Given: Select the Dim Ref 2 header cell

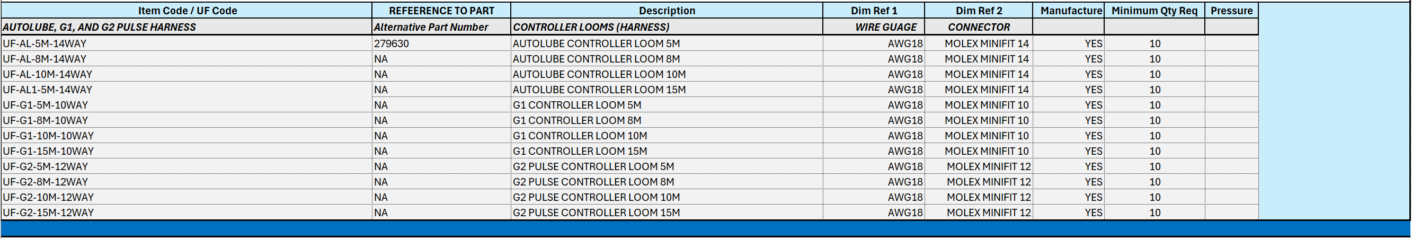Looking at the screenshot, I should (x=979, y=11).
